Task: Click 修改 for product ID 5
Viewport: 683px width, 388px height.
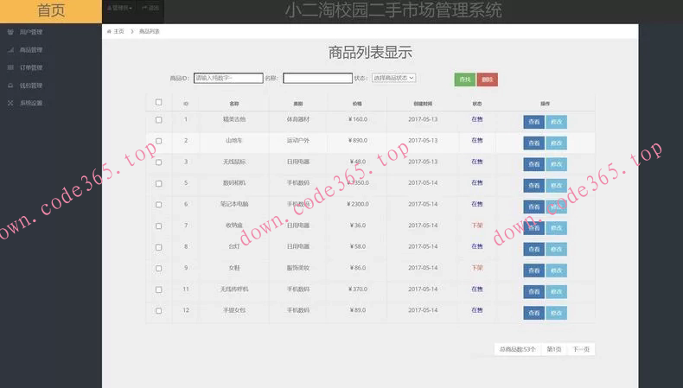Action: click(x=556, y=186)
